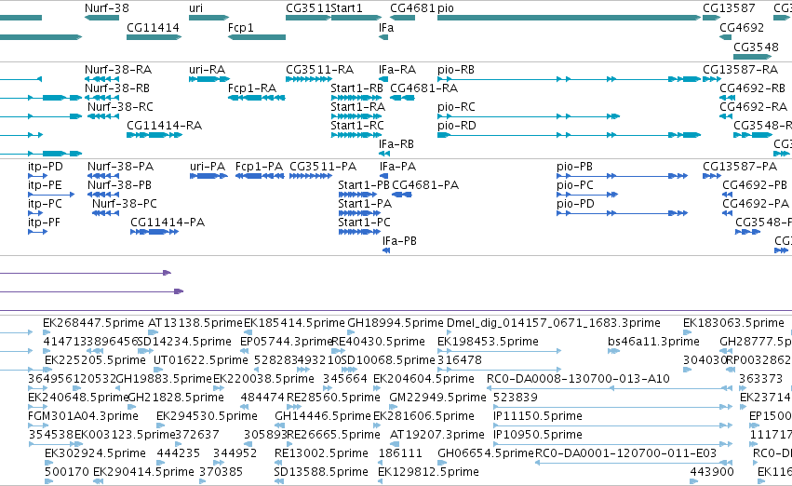Open the CG11414 gene label
792x486 pixels.
point(153,27)
